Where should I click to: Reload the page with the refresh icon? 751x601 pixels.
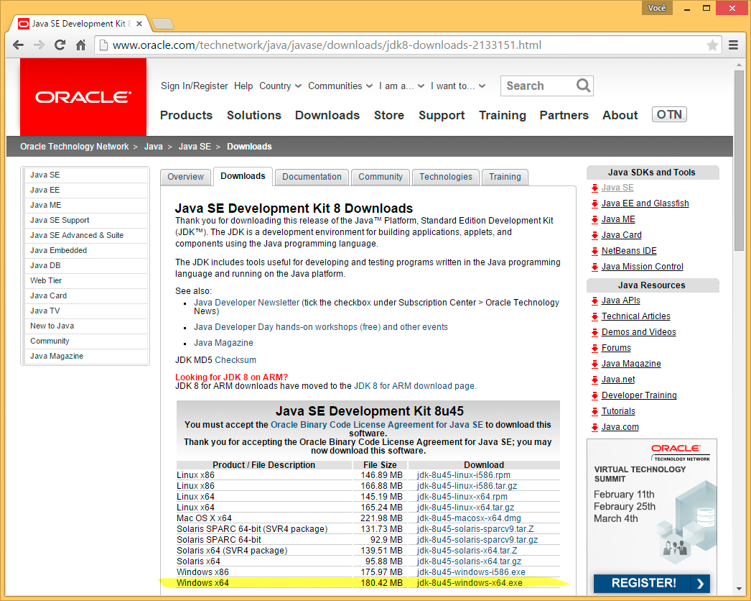[60, 45]
